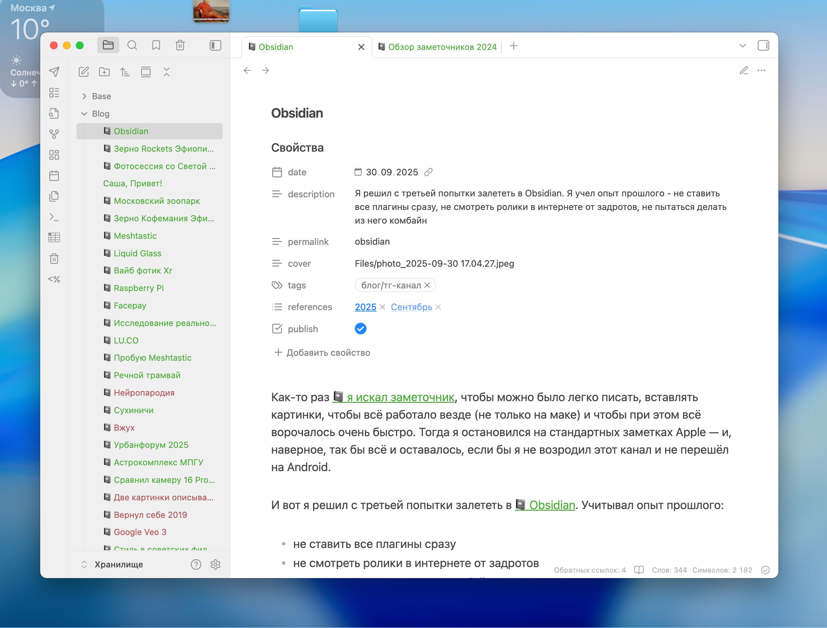Switch to the Обзор заметочников 2024 tab
This screenshot has height=628, width=827.
tap(437, 47)
